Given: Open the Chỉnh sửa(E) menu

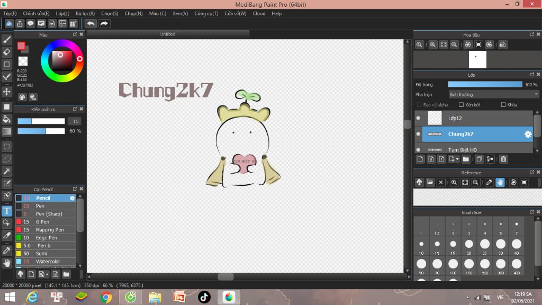Looking at the screenshot, I should click(x=36, y=13).
